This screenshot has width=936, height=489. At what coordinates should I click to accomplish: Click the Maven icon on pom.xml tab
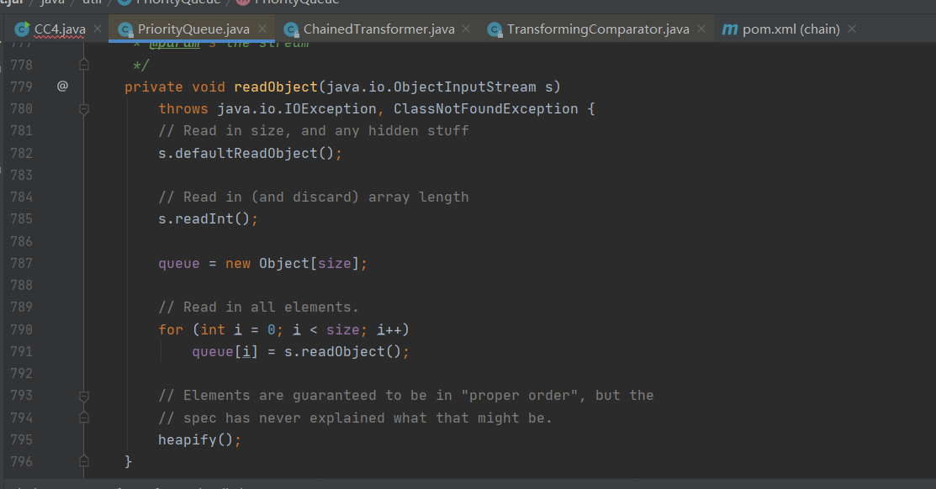click(x=729, y=29)
